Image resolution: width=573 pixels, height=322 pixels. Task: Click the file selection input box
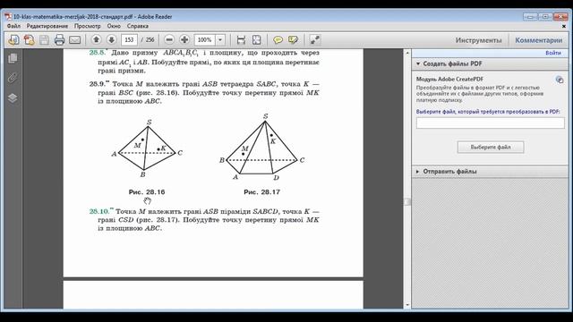coord(490,123)
